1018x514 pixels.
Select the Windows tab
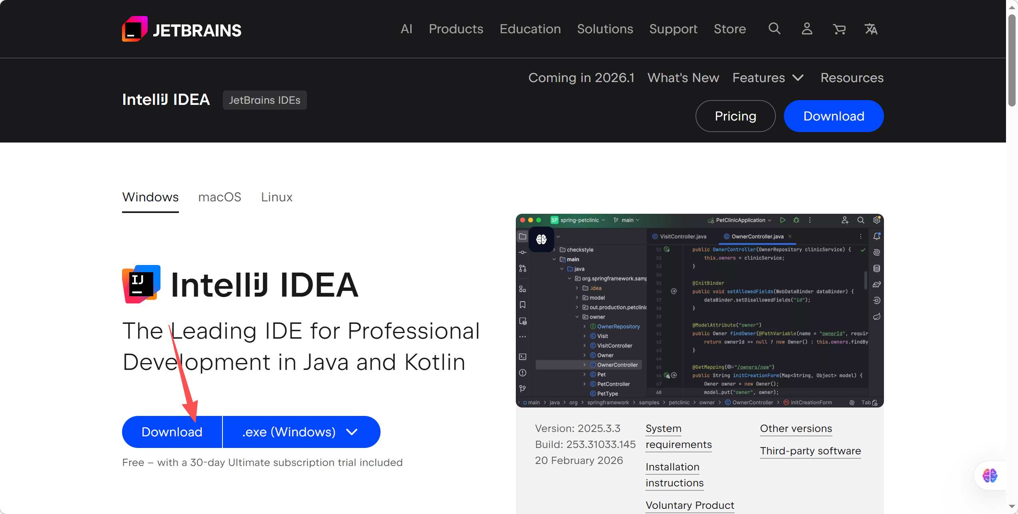coord(150,197)
